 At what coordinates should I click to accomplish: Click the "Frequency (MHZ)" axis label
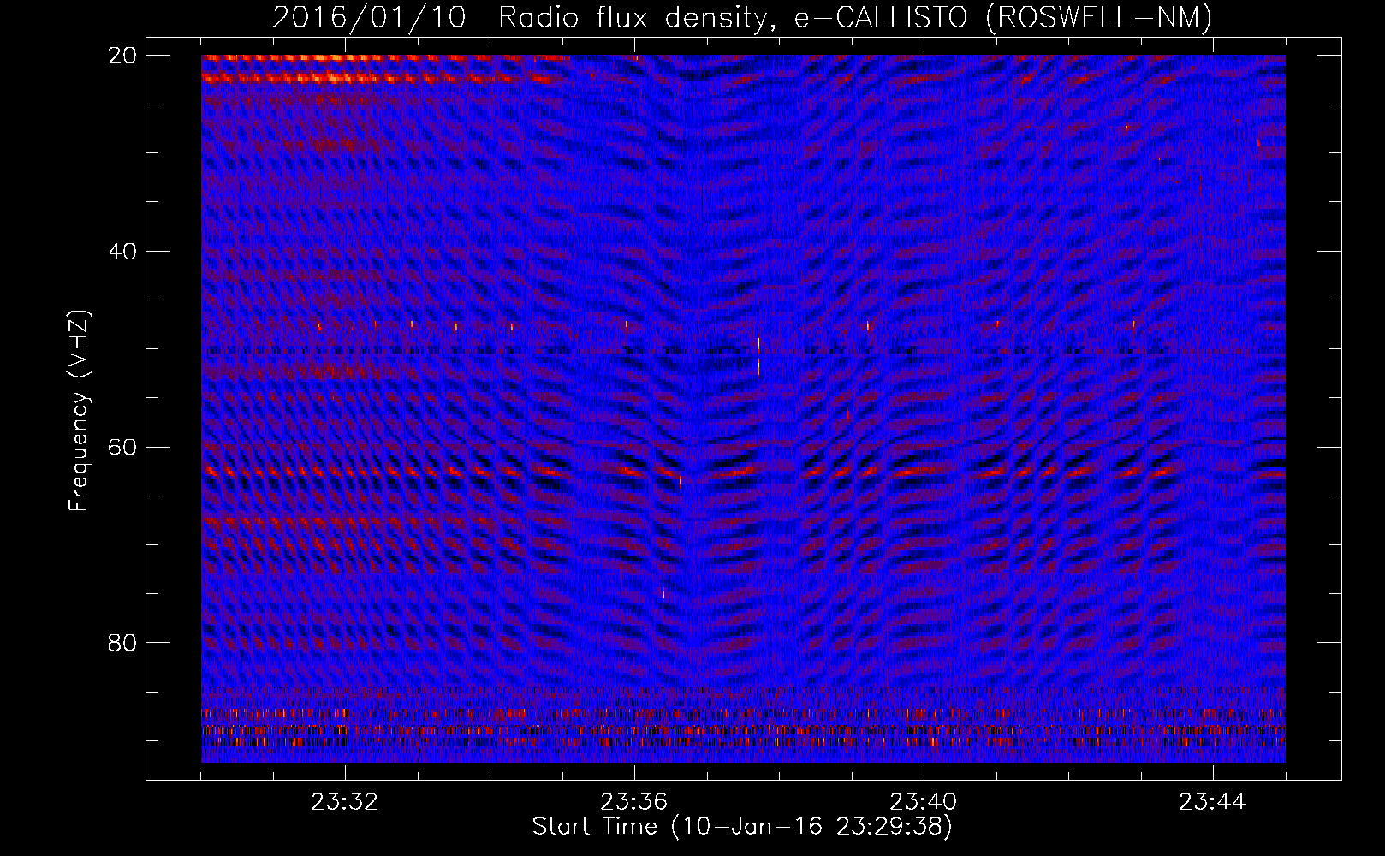click(x=79, y=411)
